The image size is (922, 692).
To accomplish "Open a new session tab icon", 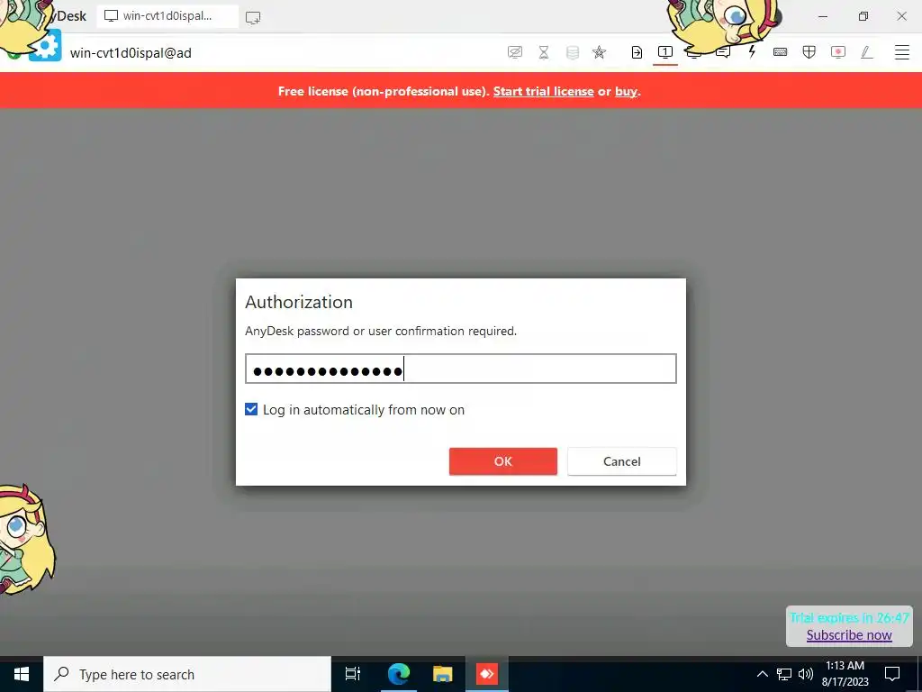I will tap(253, 17).
